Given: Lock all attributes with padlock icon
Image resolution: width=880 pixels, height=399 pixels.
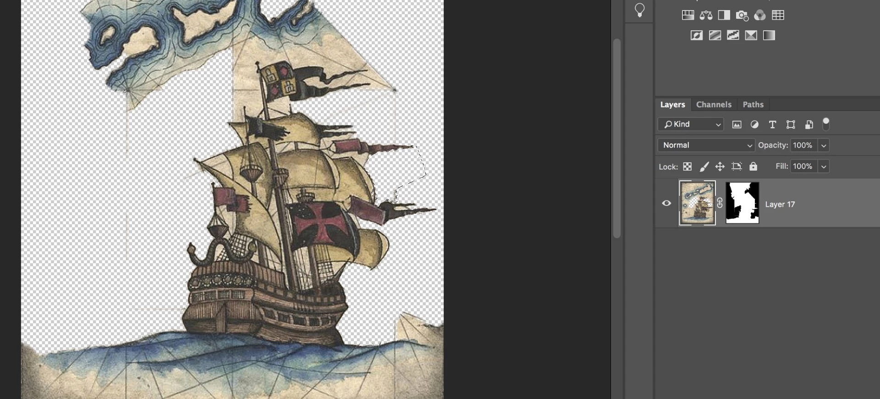Looking at the screenshot, I should [x=753, y=166].
